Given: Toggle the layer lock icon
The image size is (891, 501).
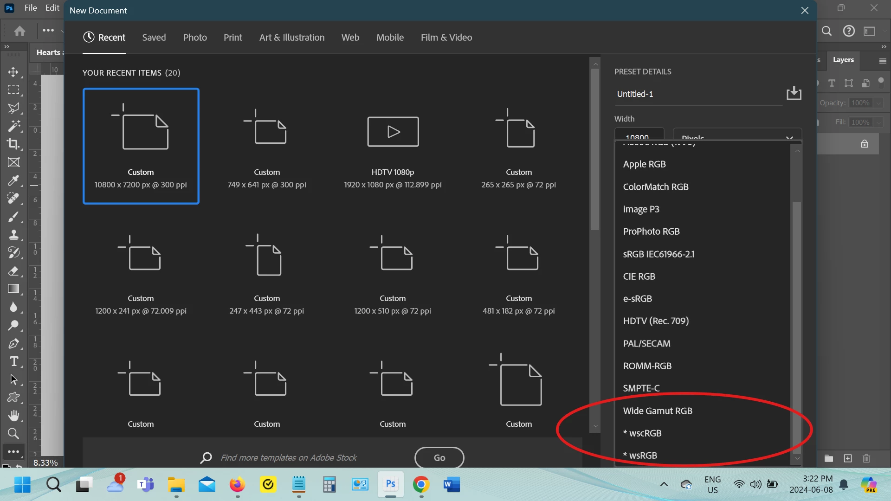Looking at the screenshot, I should [x=864, y=144].
